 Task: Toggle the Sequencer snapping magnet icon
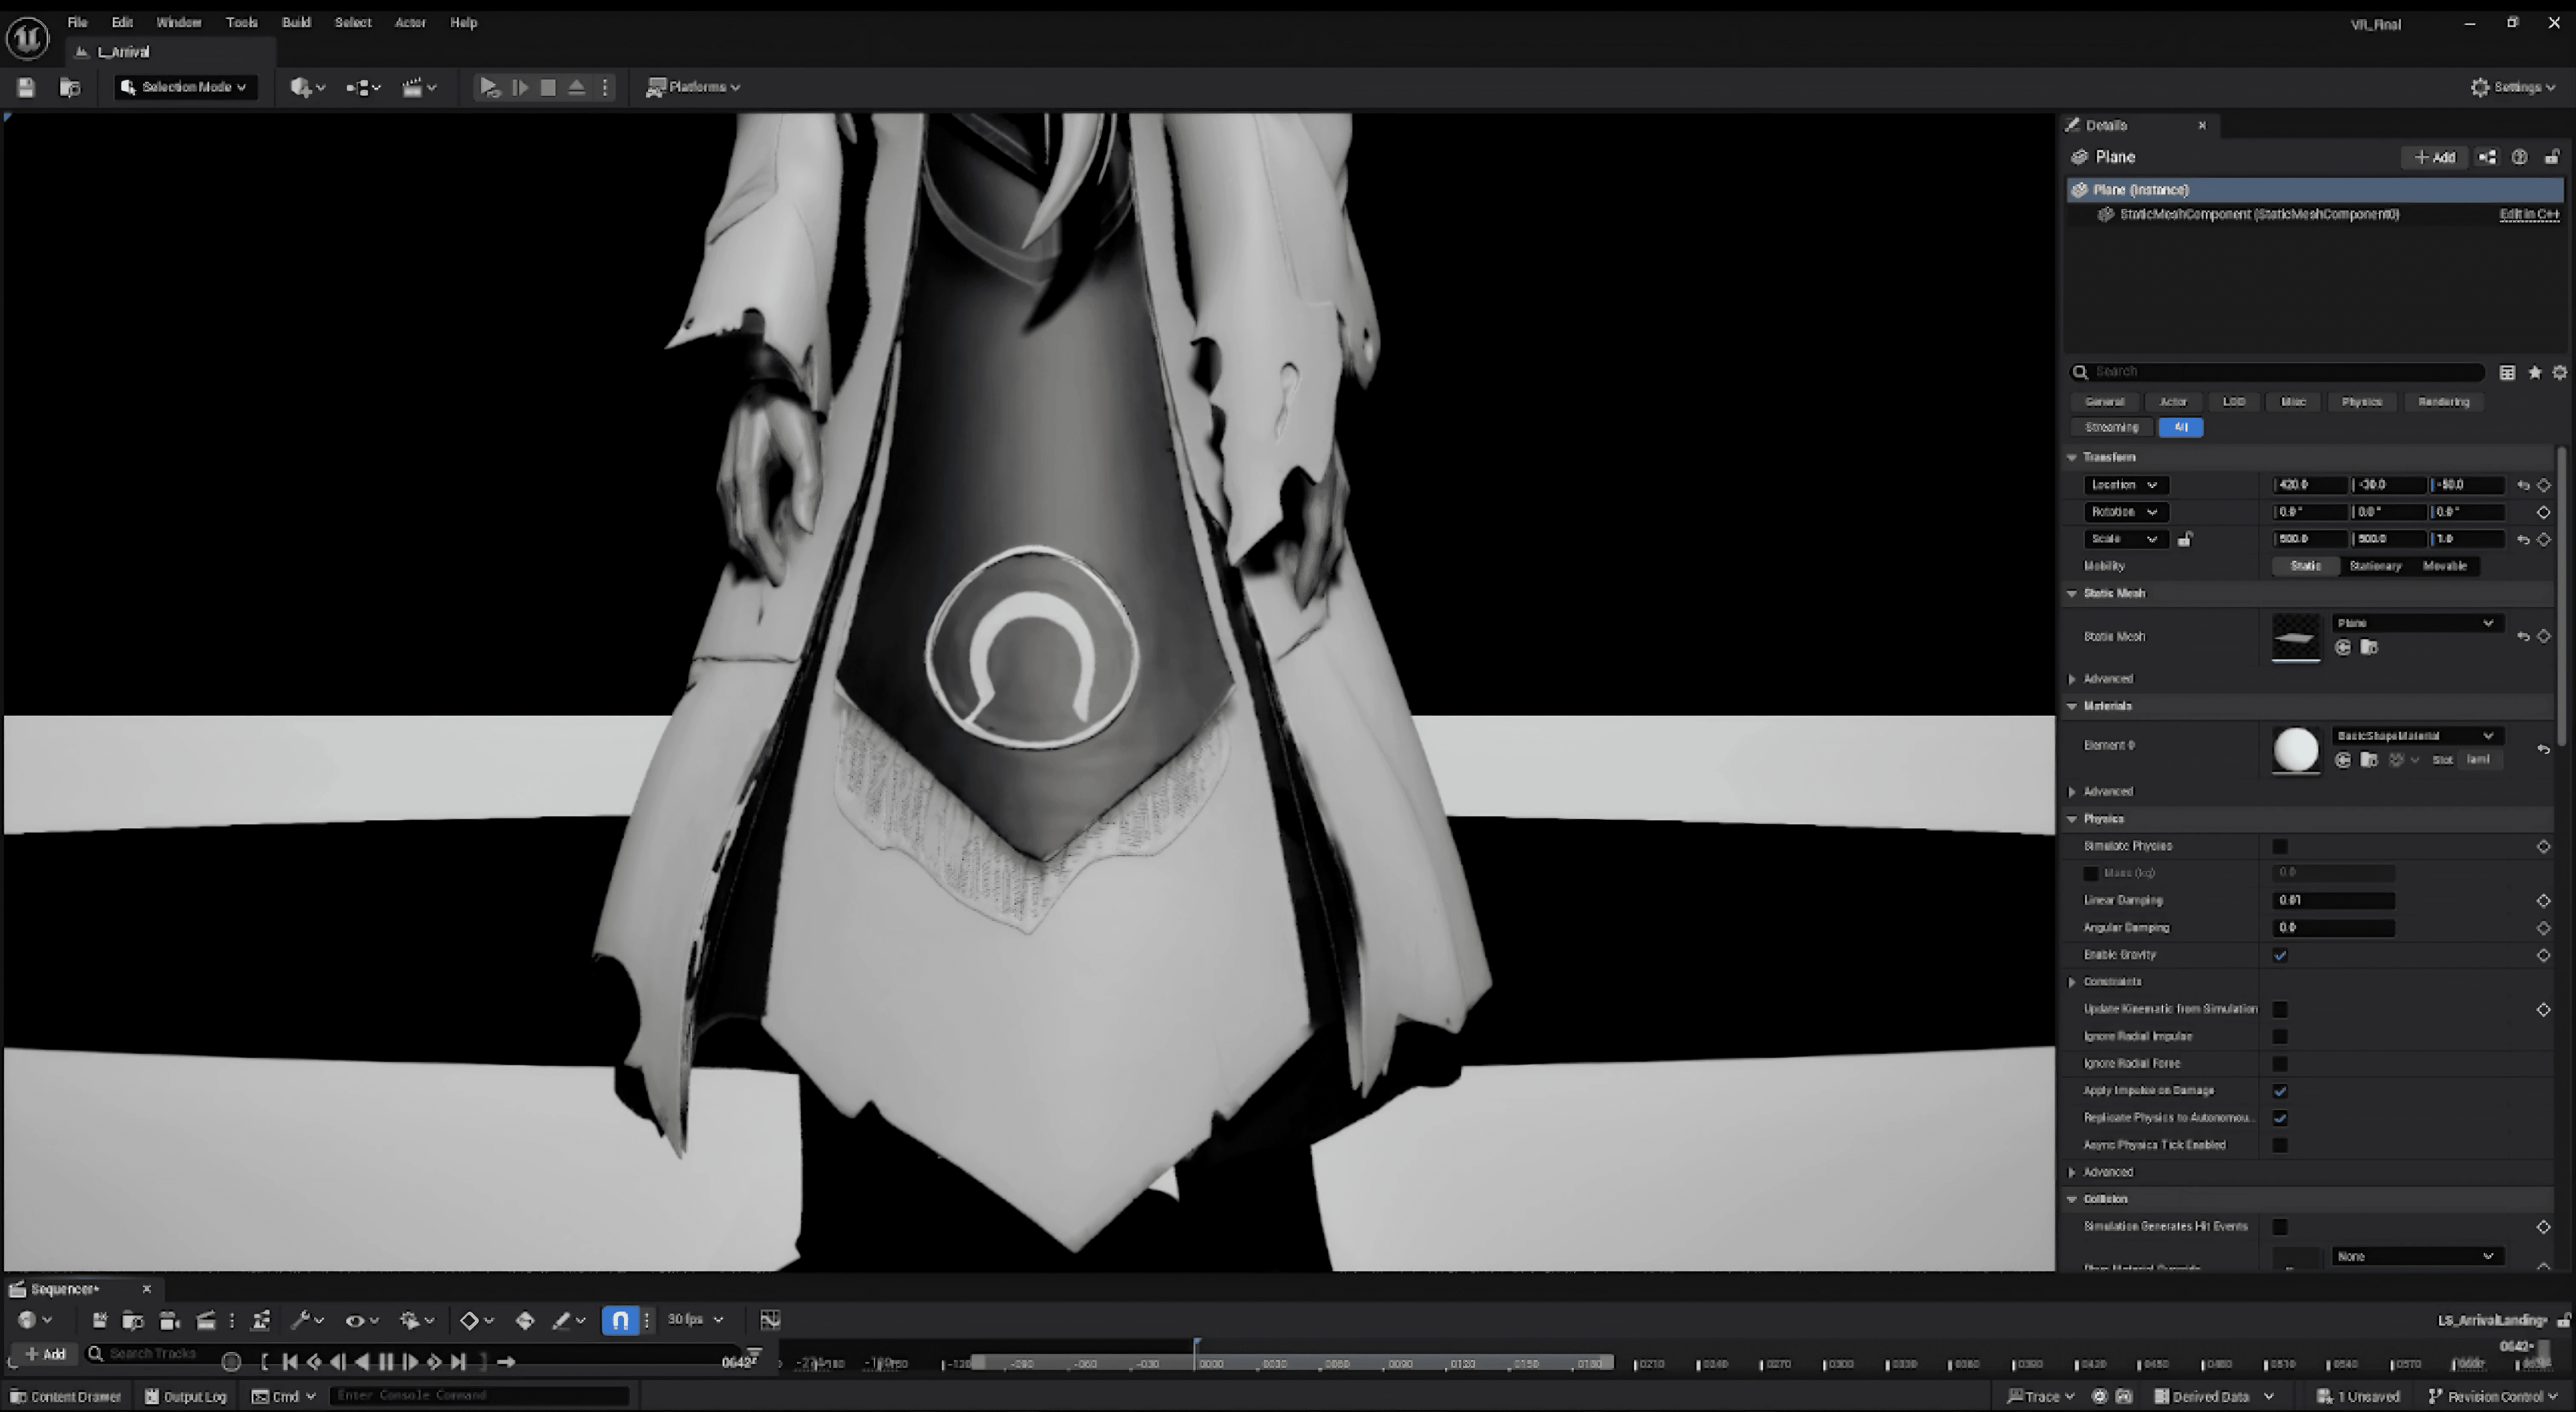pos(620,1320)
